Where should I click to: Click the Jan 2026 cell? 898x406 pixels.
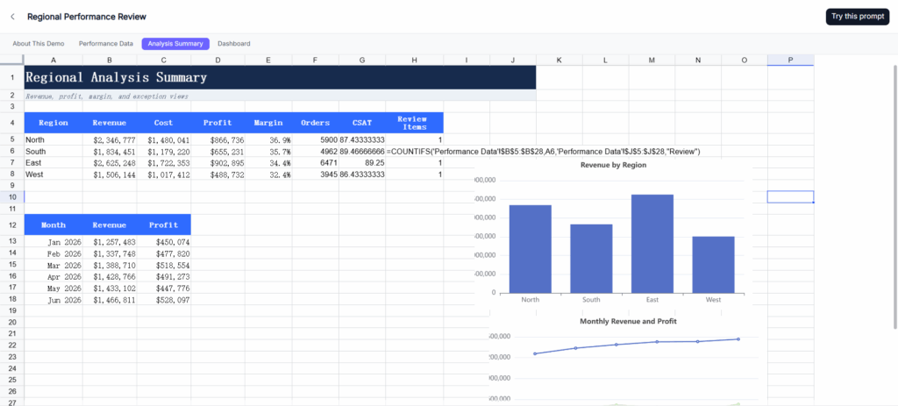point(53,242)
